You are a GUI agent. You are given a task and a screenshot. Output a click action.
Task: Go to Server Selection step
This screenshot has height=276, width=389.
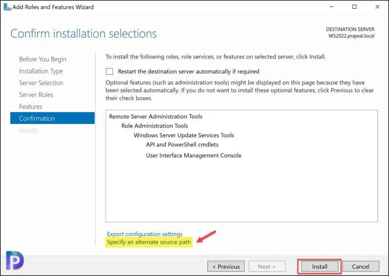41,83
